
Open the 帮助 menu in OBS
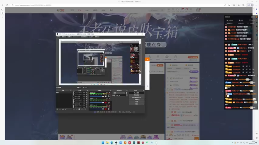point(97,37)
